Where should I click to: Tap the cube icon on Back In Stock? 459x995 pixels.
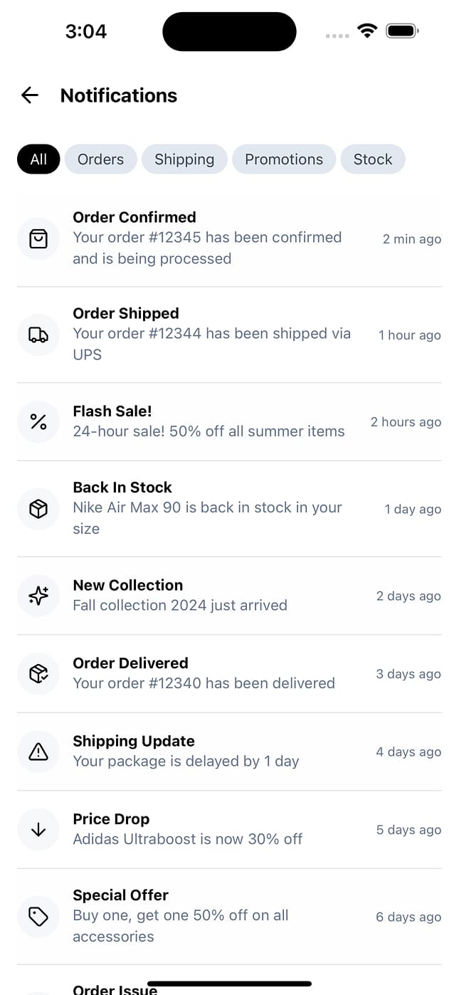click(38, 509)
